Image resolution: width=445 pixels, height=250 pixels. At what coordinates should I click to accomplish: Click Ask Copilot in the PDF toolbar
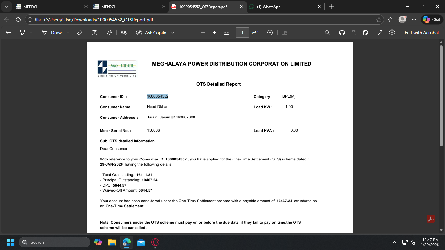pyautogui.click(x=152, y=33)
